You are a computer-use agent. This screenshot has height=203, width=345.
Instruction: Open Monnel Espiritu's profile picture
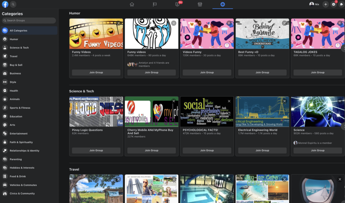coord(295,143)
